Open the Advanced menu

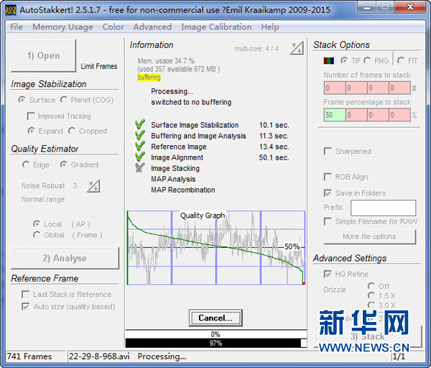coord(152,27)
